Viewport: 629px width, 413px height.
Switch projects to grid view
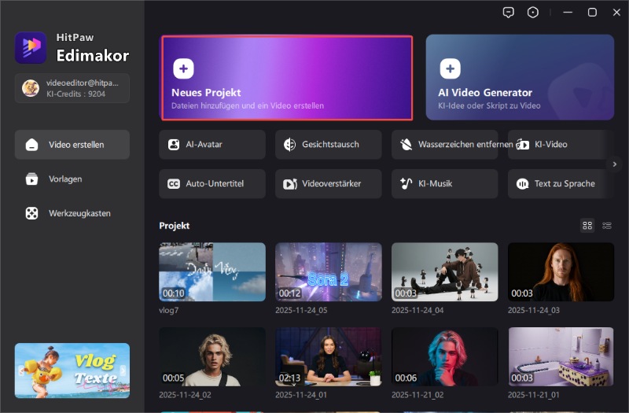point(587,226)
